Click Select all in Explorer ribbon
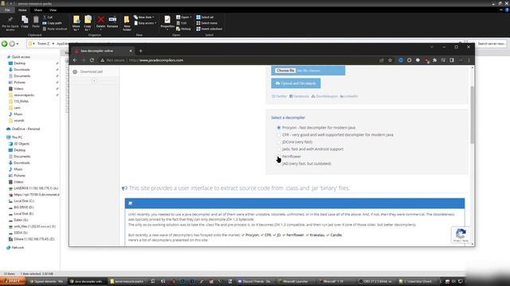 tap(205, 17)
